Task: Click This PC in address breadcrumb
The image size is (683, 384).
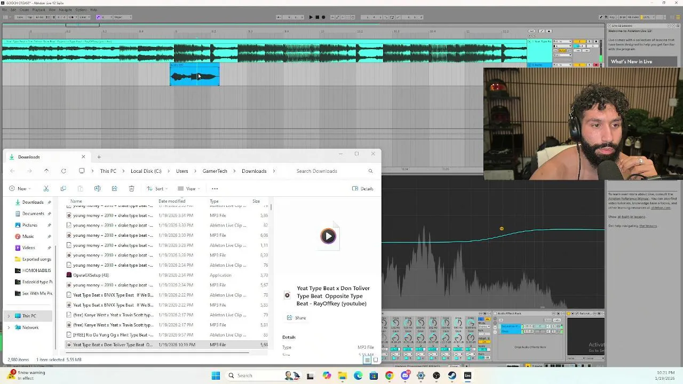Action: pos(108,171)
